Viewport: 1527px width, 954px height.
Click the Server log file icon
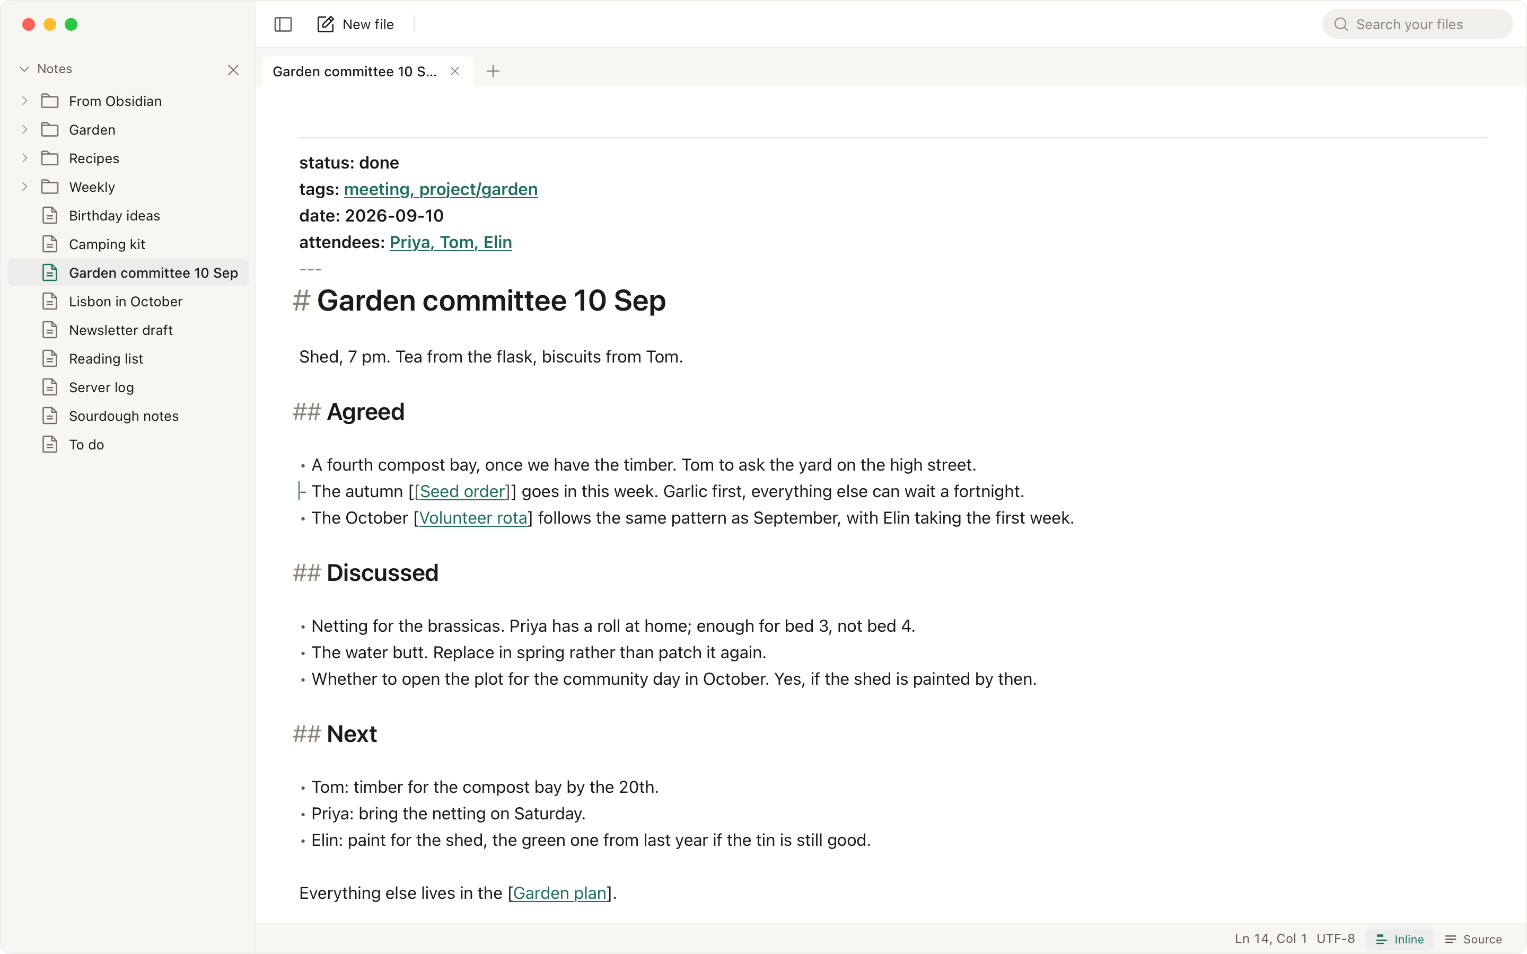point(50,387)
